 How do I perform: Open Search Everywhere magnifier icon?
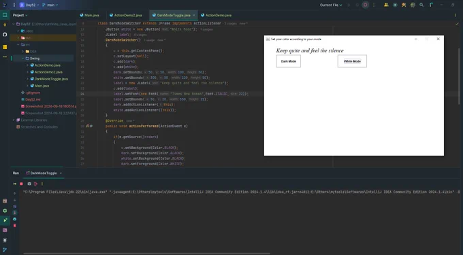421,5
